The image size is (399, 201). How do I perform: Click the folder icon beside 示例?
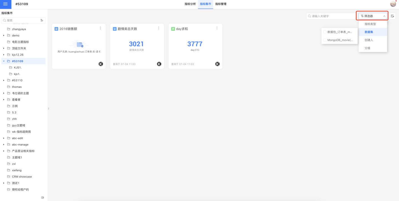coord(9,106)
